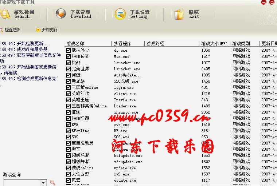Select the 下载设置 Setting label
This screenshot has height=186, width=277.
coord(140,14)
